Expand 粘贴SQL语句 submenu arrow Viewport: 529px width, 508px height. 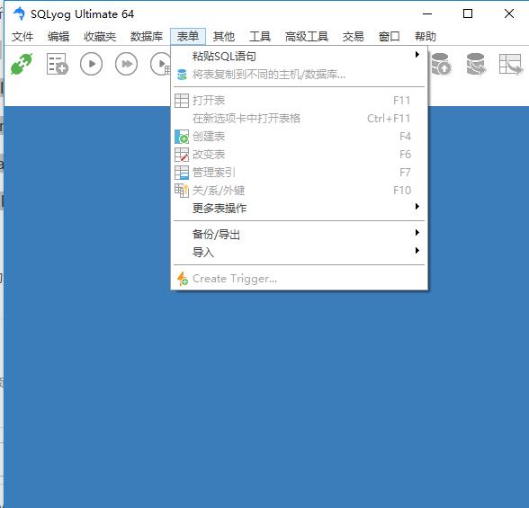pos(417,55)
